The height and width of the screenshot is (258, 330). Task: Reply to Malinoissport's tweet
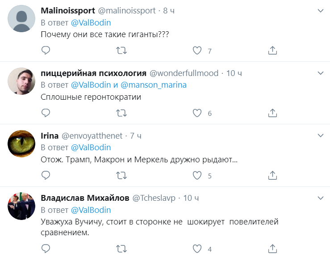(x=45, y=51)
